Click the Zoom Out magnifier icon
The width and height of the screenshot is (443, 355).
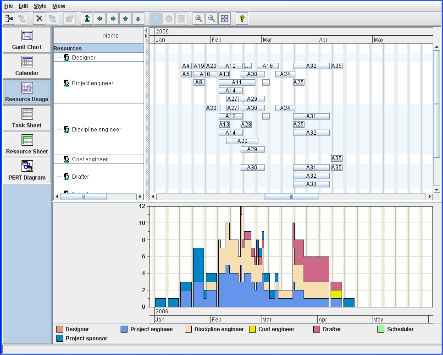211,19
